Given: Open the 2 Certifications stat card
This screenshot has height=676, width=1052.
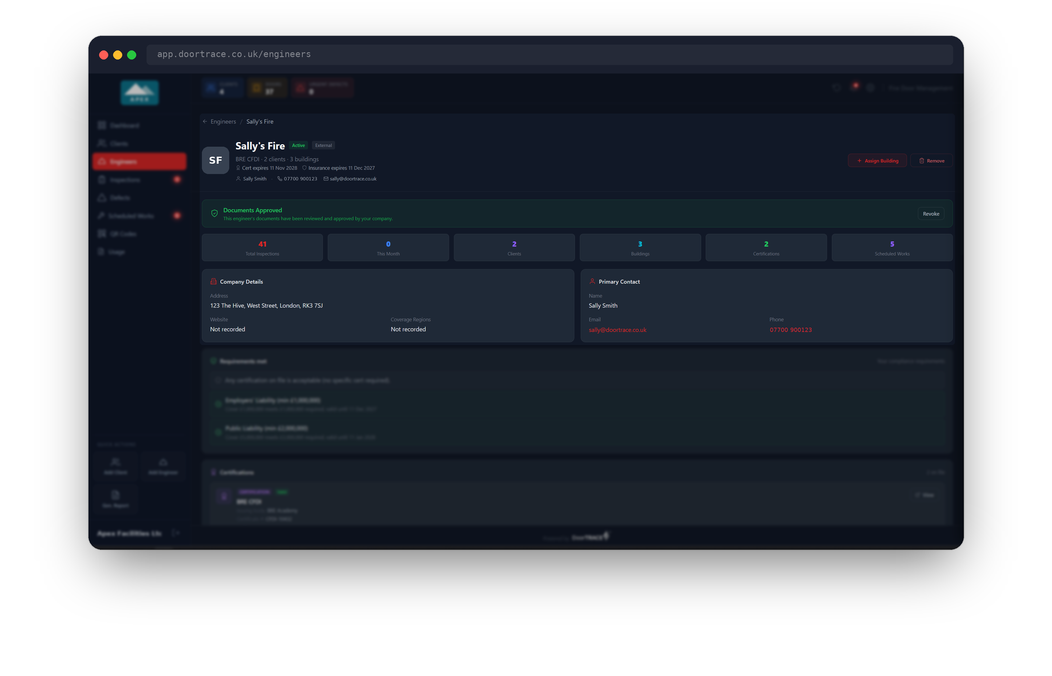Looking at the screenshot, I should (x=766, y=248).
